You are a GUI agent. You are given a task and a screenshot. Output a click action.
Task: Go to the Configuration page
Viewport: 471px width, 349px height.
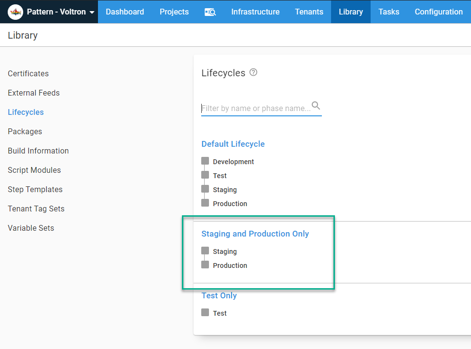(438, 12)
